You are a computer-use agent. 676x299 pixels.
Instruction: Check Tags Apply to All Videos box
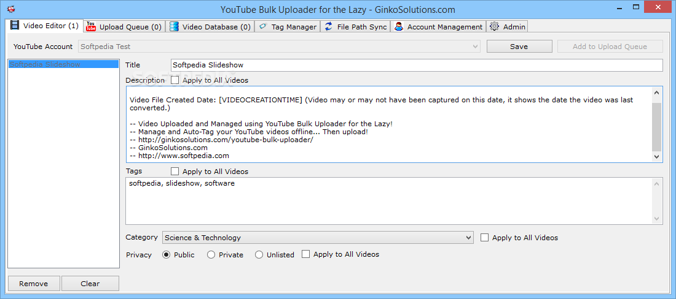coord(175,171)
